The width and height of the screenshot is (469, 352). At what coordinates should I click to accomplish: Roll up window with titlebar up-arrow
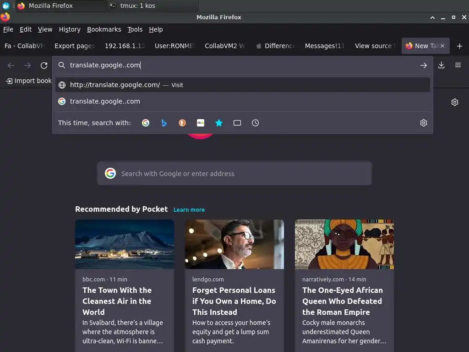click(x=432, y=17)
